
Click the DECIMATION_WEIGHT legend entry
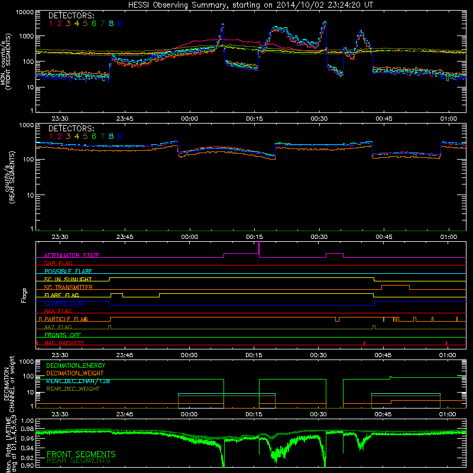75,373
